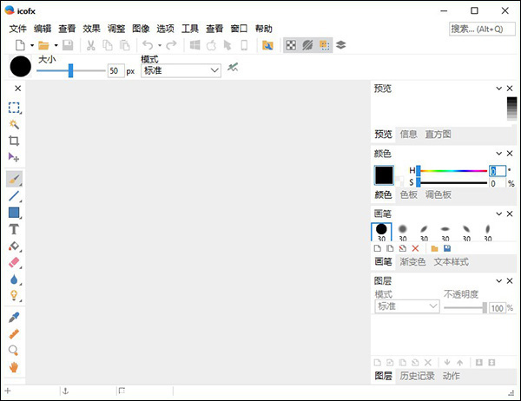Click the hue H slider
The image size is (521, 401).
click(452, 171)
